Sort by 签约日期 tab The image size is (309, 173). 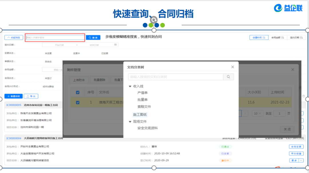coord(296,38)
